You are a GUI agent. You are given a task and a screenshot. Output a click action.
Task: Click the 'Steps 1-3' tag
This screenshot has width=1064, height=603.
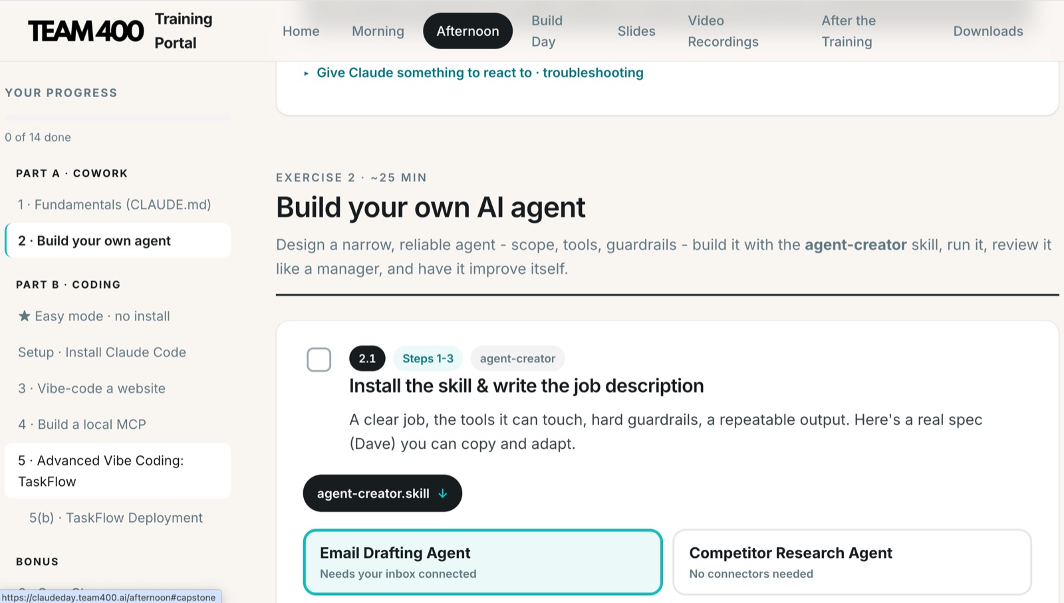(x=428, y=358)
